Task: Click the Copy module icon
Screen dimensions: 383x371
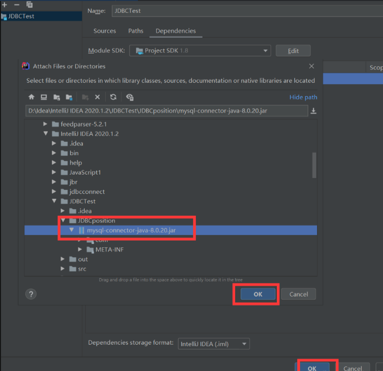Action: (x=29, y=4)
